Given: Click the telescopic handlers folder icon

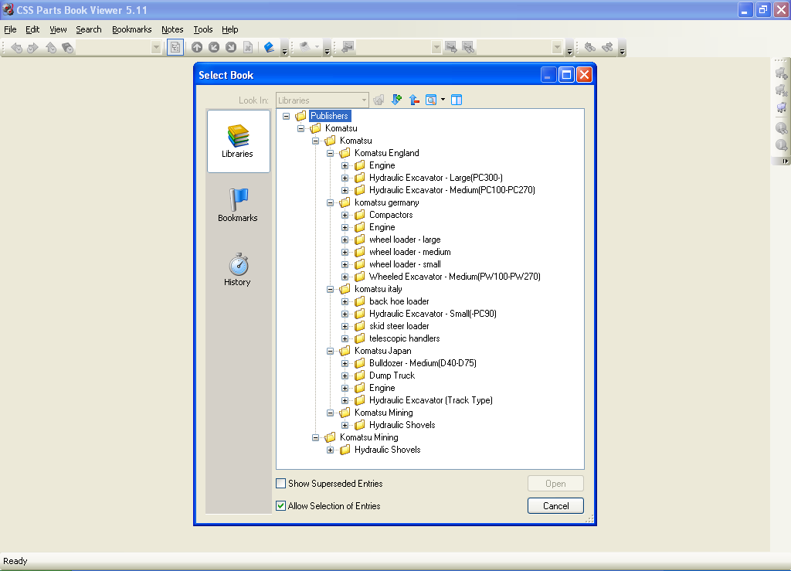Looking at the screenshot, I should pyautogui.click(x=360, y=338).
